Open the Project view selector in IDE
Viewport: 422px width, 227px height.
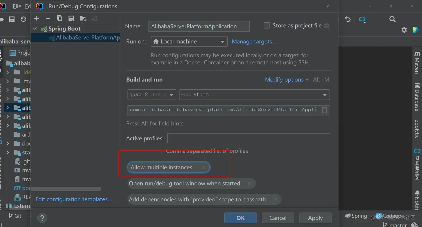20,53
